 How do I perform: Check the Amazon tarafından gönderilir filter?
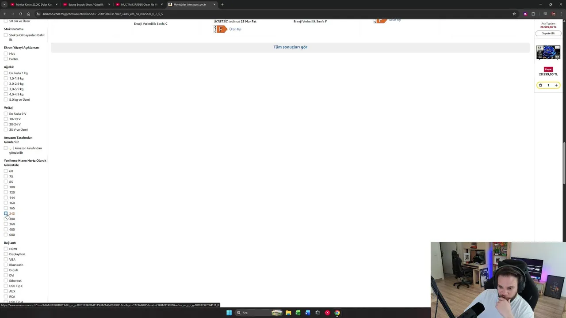point(6,148)
